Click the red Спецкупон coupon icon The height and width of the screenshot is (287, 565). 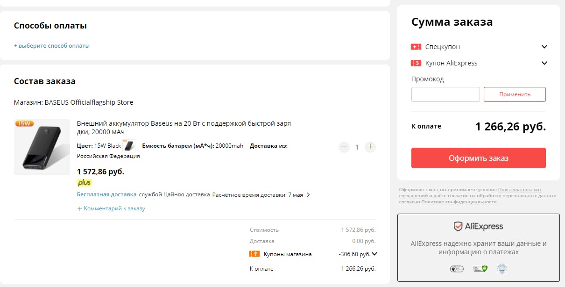click(416, 47)
